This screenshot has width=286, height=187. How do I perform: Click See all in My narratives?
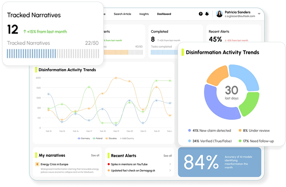[x=95, y=155]
